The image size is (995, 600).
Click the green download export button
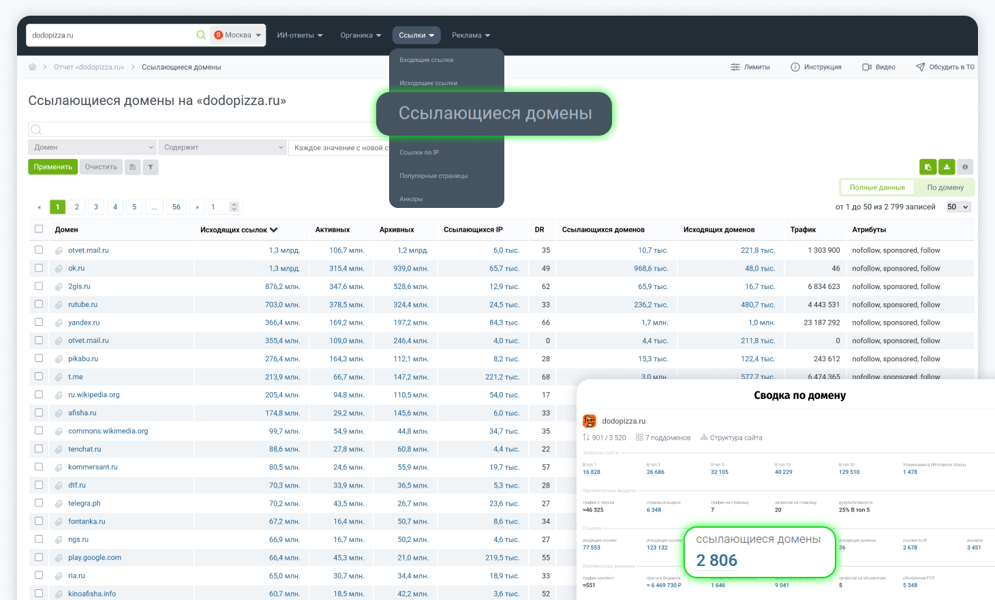point(946,167)
